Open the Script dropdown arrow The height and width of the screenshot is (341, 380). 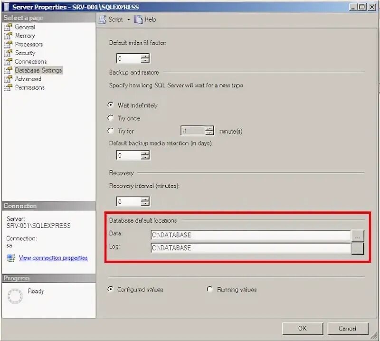[129, 19]
